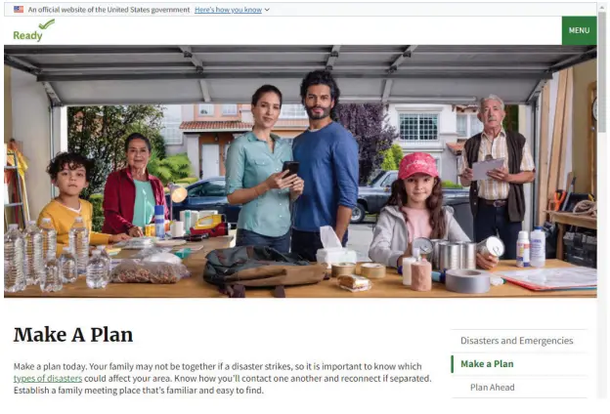Click the smartphone held in the hero photo
This screenshot has width=610, height=414.
click(290, 170)
